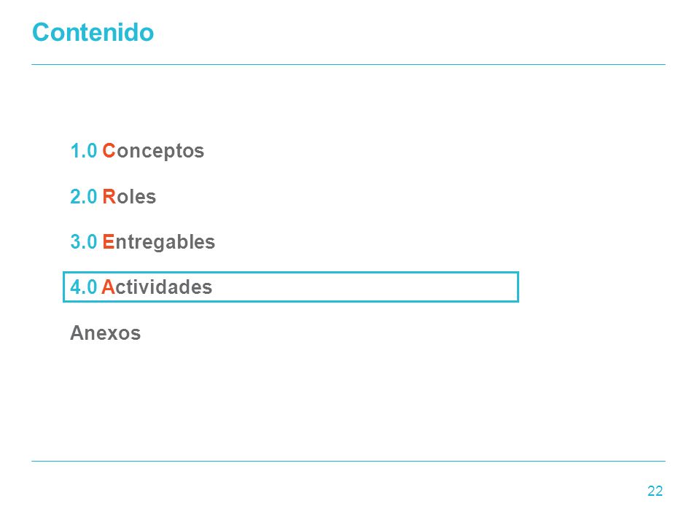Viewport: 700px width, 525px height.
Task: Click the horizontal line below the title
Action: pyautogui.click(x=349, y=65)
